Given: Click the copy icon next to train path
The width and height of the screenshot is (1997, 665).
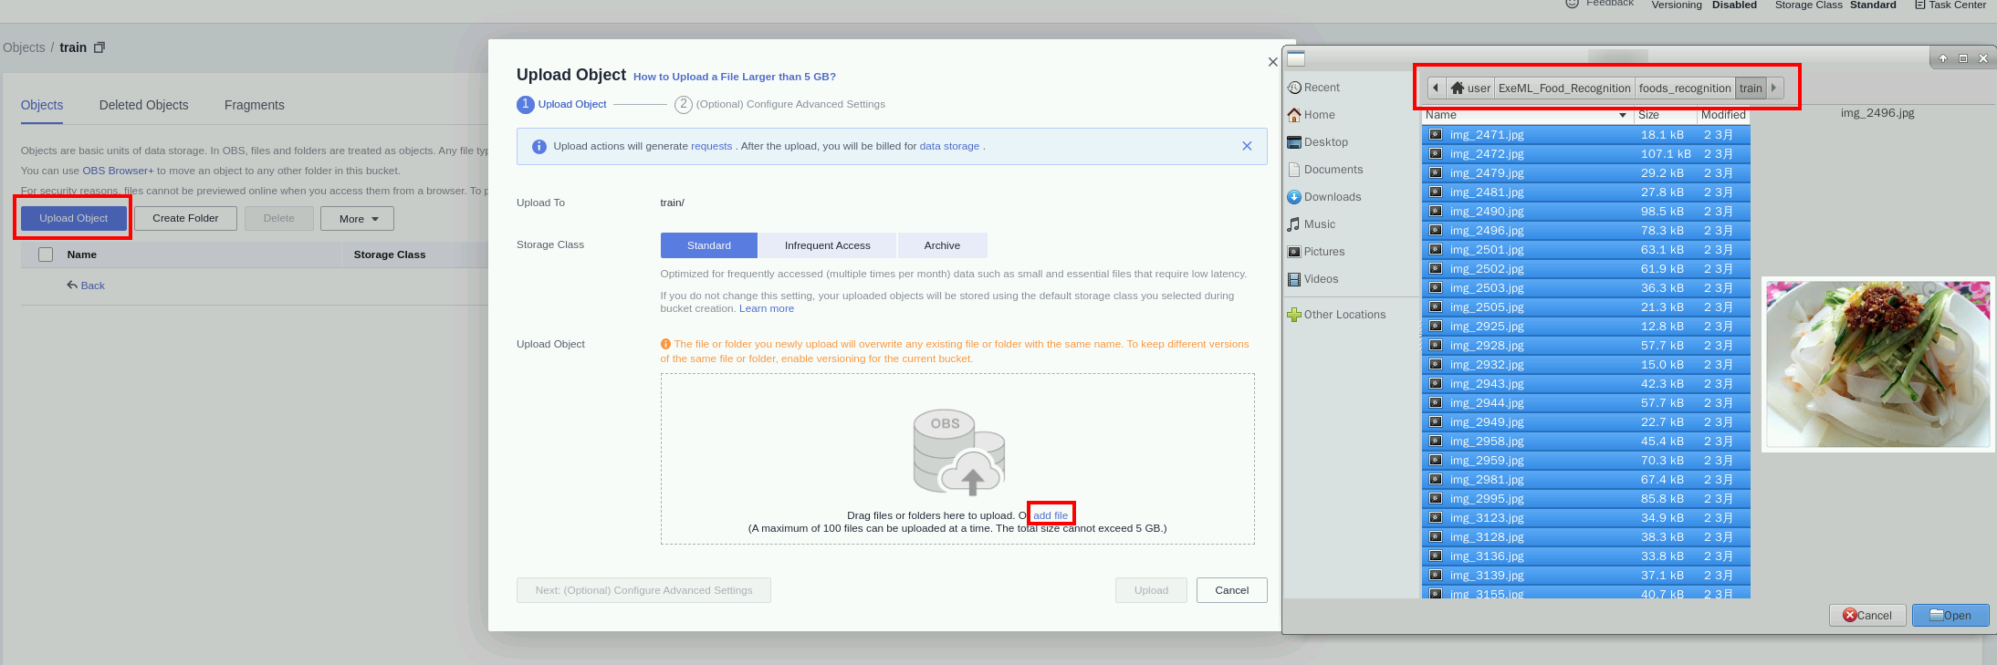Looking at the screenshot, I should pyautogui.click(x=99, y=47).
